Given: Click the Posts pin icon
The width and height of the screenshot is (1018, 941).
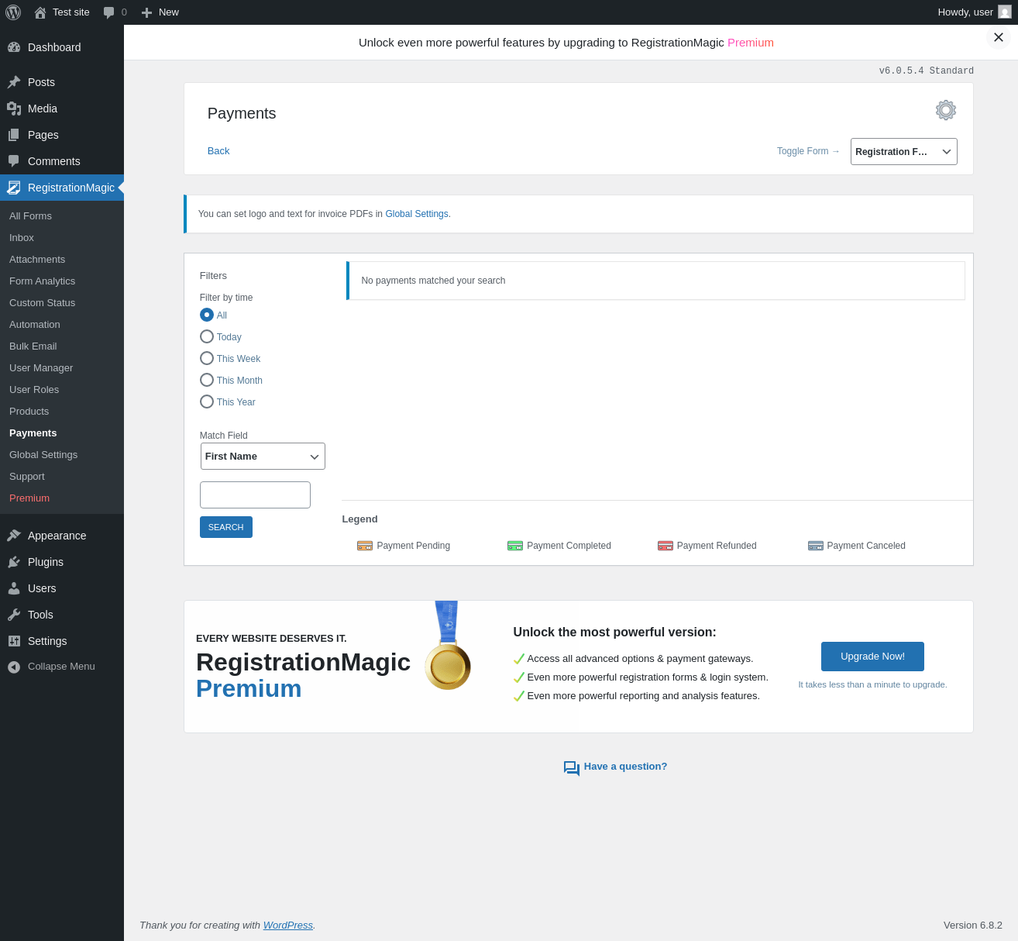Looking at the screenshot, I should [x=14, y=82].
